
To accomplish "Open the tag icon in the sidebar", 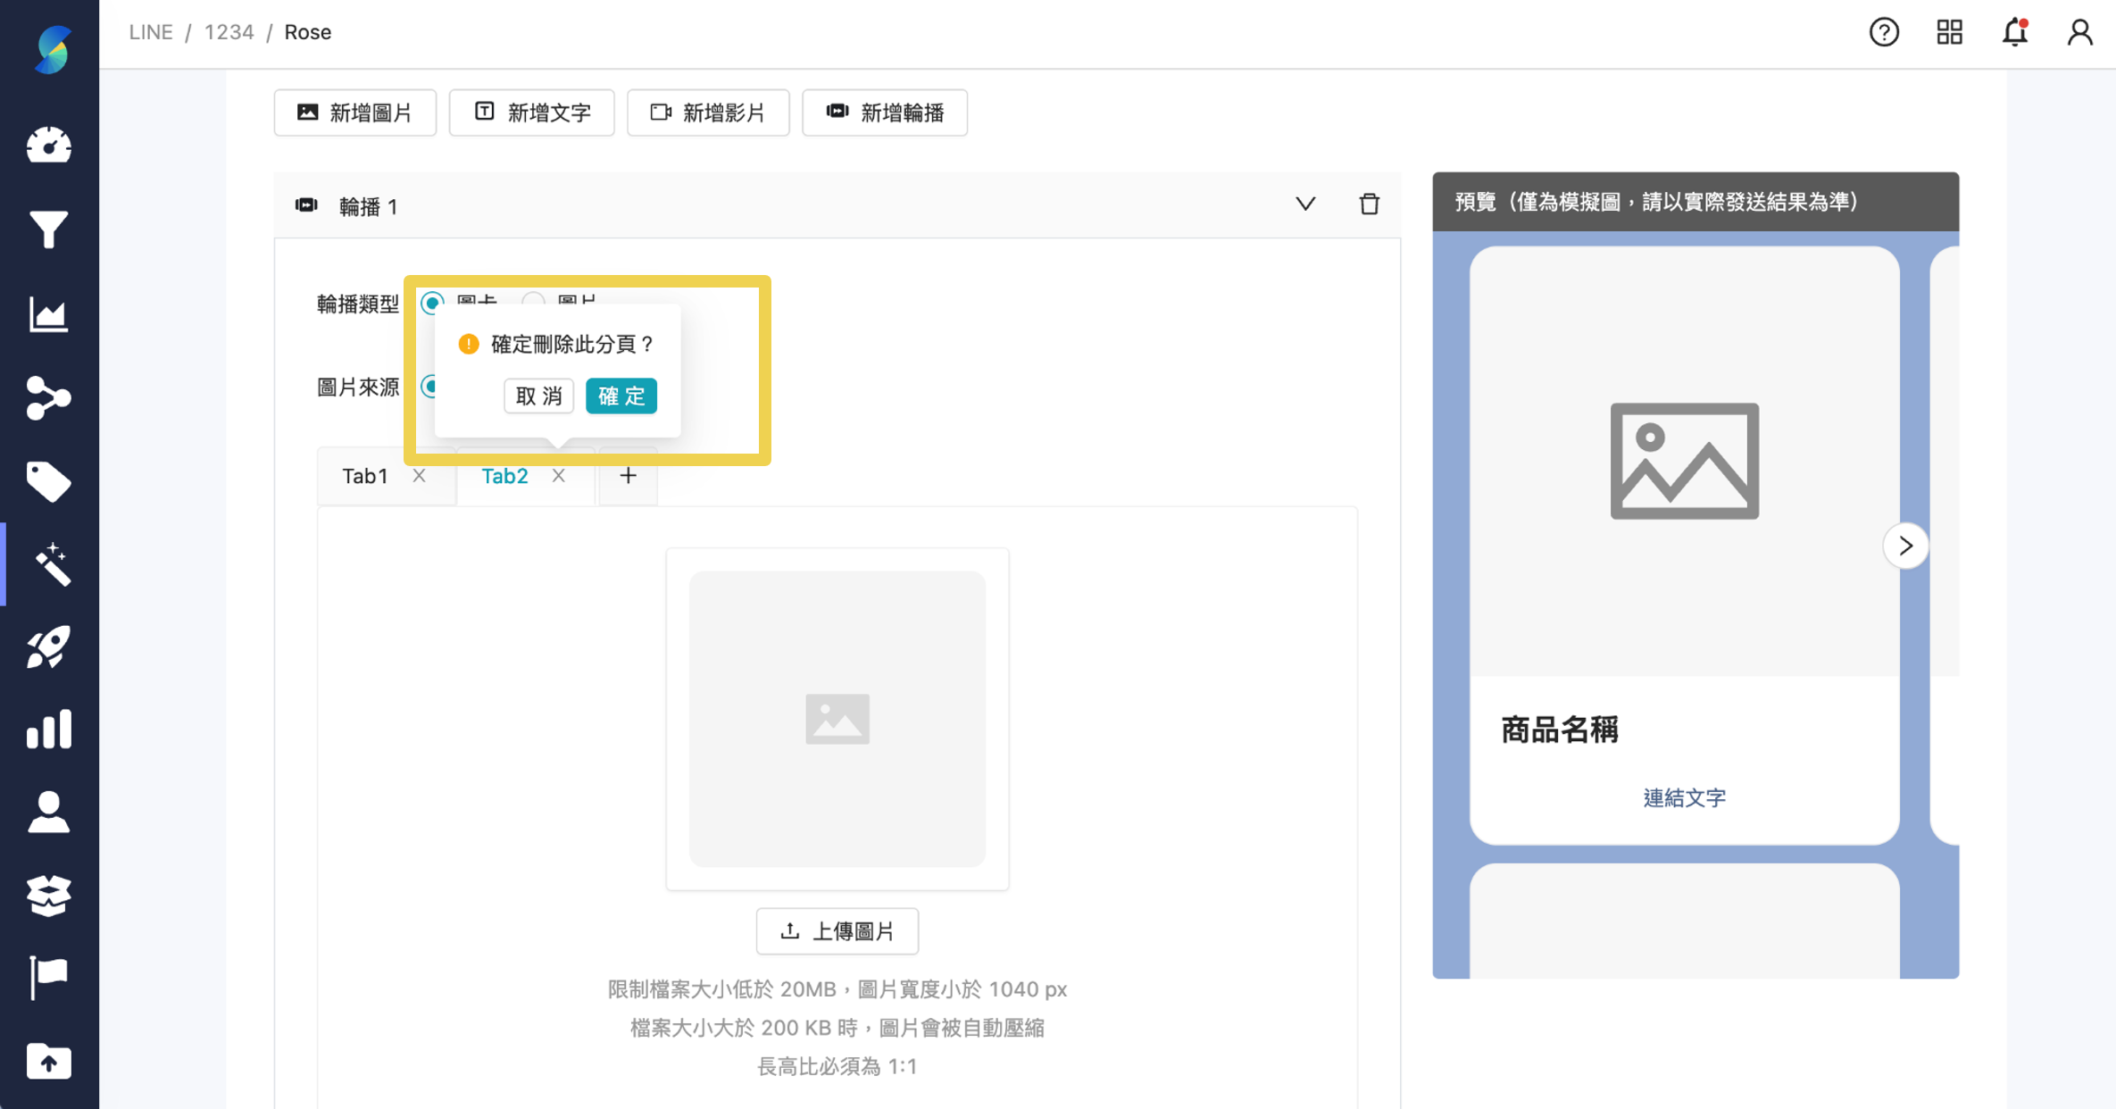I will point(49,481).
